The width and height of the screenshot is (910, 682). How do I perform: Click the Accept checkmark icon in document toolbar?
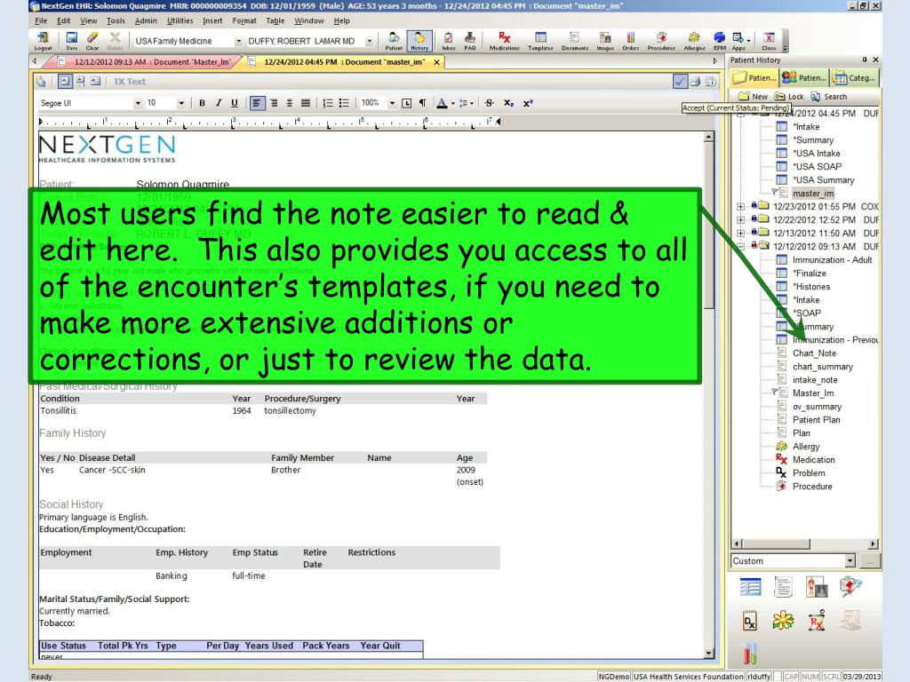click(x=680, y=81)
